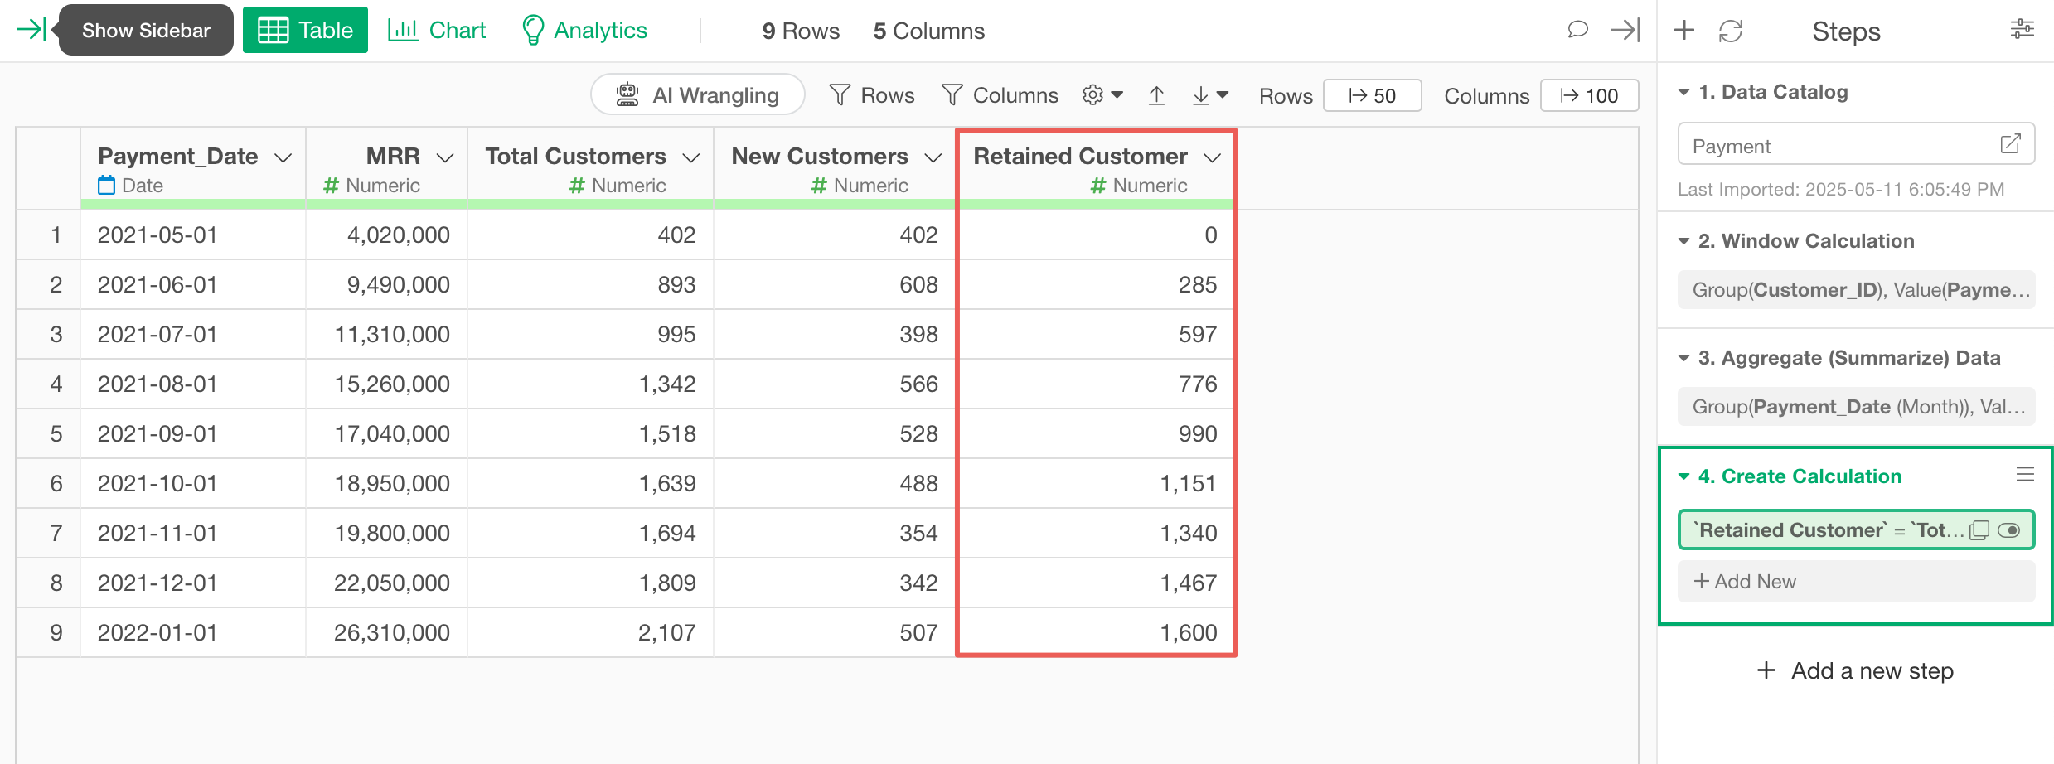
Task: Select New Customers cell 566
Action: (x=835, y=384)
